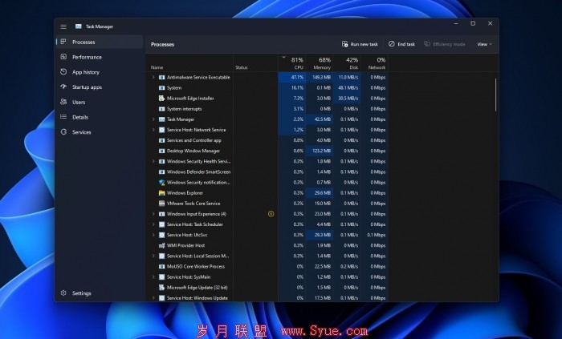Click the 48.1 MB/s disk cell for System
Screen dimensions: 562x339
pos(347,87)
